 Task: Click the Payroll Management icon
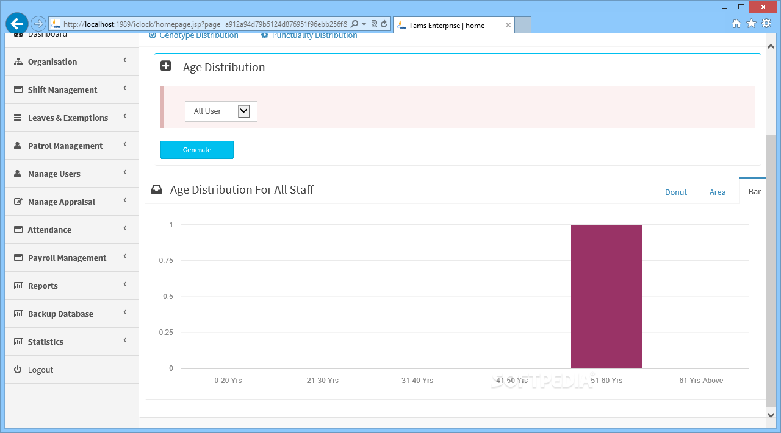(x=18, y=258)
